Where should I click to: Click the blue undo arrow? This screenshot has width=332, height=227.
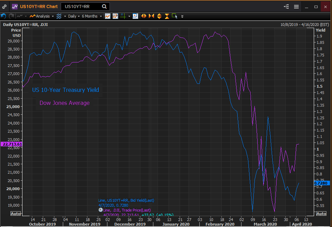[4, 16]
